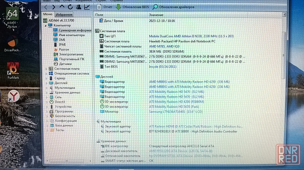Switch to the Избранное tab
The height and width of the screenshot is (170, 304).
coord(64,15)
